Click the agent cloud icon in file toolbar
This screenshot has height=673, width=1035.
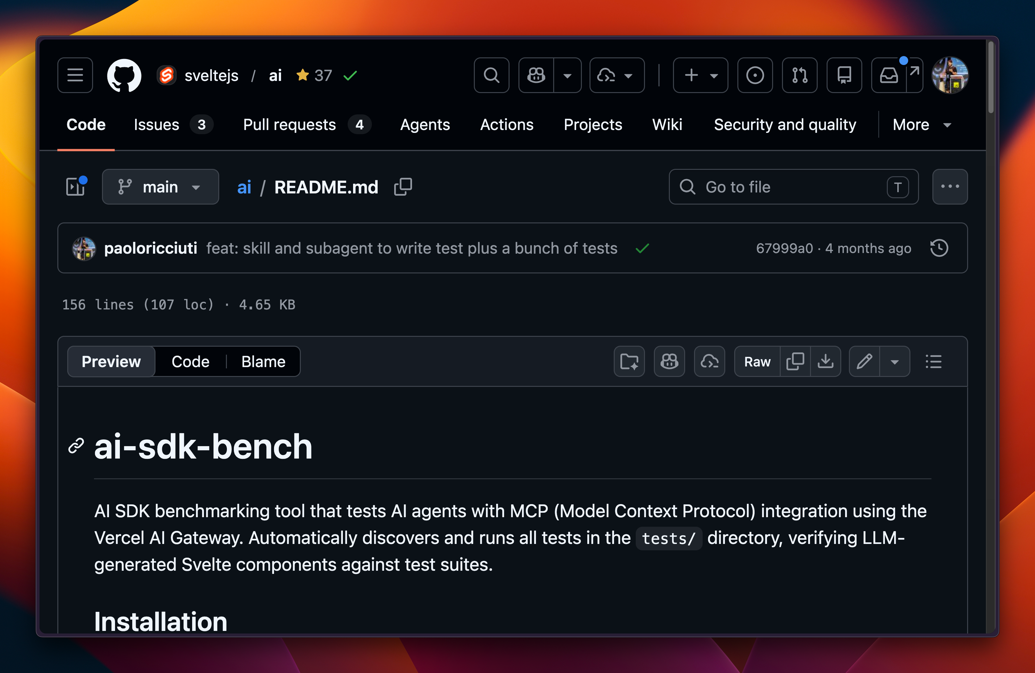(709, 362)
